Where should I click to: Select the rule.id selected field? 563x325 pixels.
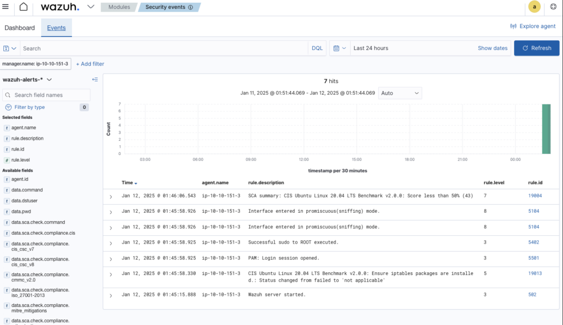tap(18, 149)
